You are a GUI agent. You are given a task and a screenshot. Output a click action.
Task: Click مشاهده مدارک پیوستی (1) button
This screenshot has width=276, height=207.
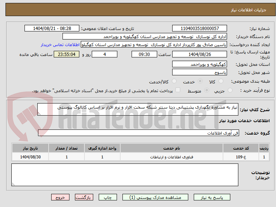[x=155, y=197]
